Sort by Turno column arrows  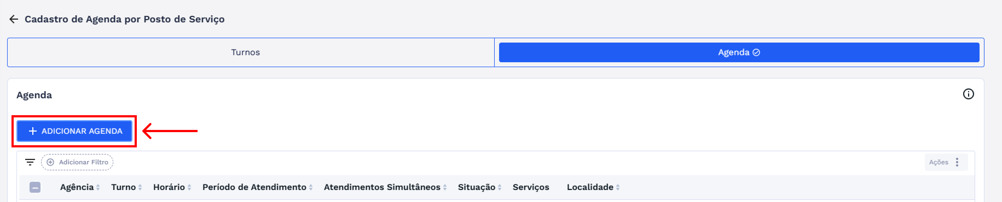coord(140,188)
